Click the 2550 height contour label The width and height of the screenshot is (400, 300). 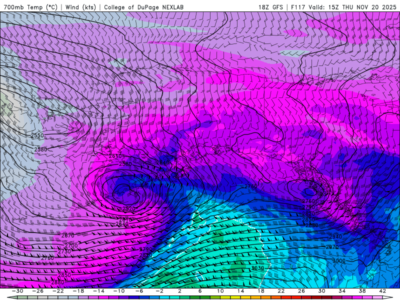37,135
